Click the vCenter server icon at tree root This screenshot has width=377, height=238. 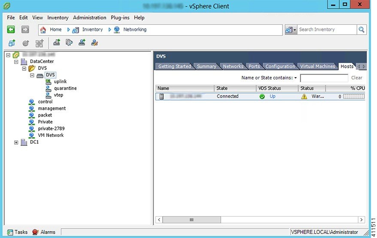pyautogui.click(x=16, y=55)
